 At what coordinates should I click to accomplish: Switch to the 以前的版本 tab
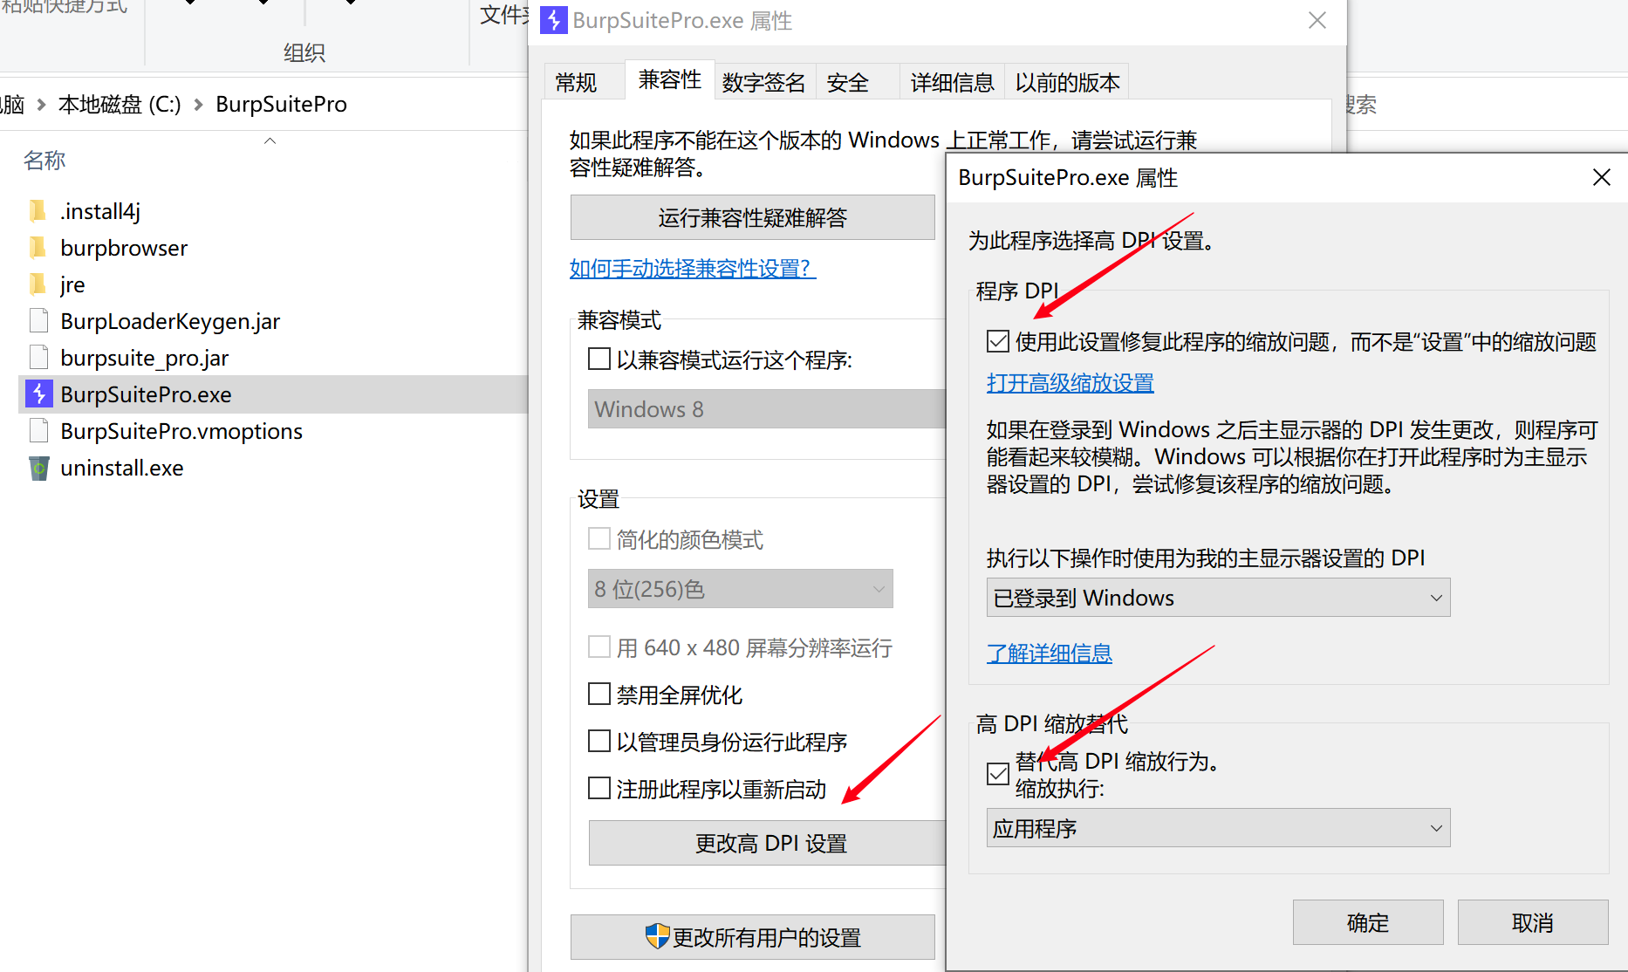coord(1067,83)
